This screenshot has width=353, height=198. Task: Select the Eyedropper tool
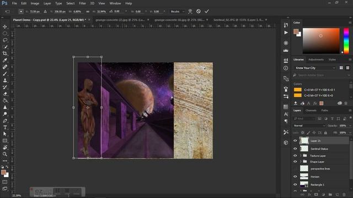[5, 60]
